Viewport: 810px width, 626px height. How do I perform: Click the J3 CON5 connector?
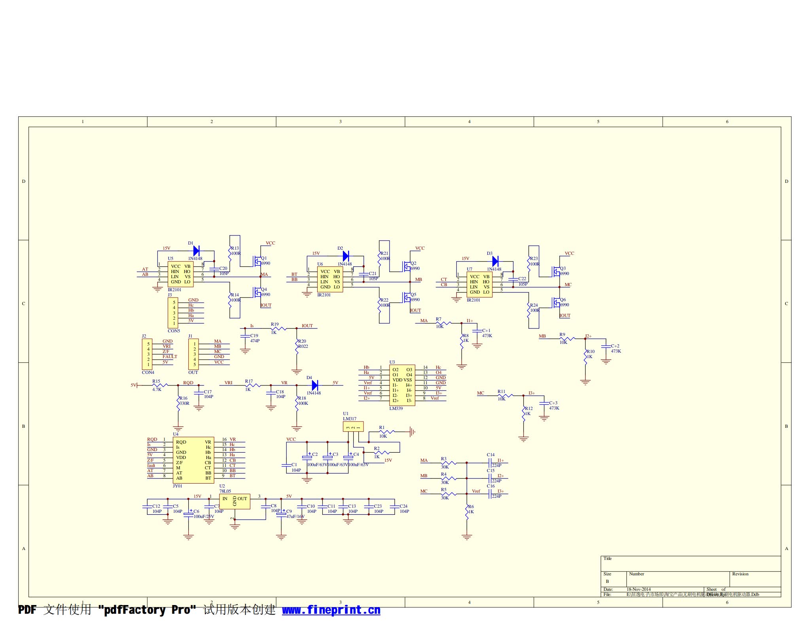click(173, 313)
